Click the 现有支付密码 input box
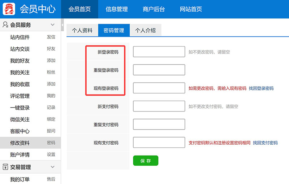The width and height of the screenshot is (289, 184). click(159, 143)
